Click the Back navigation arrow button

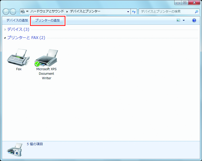tap(6, 12)
